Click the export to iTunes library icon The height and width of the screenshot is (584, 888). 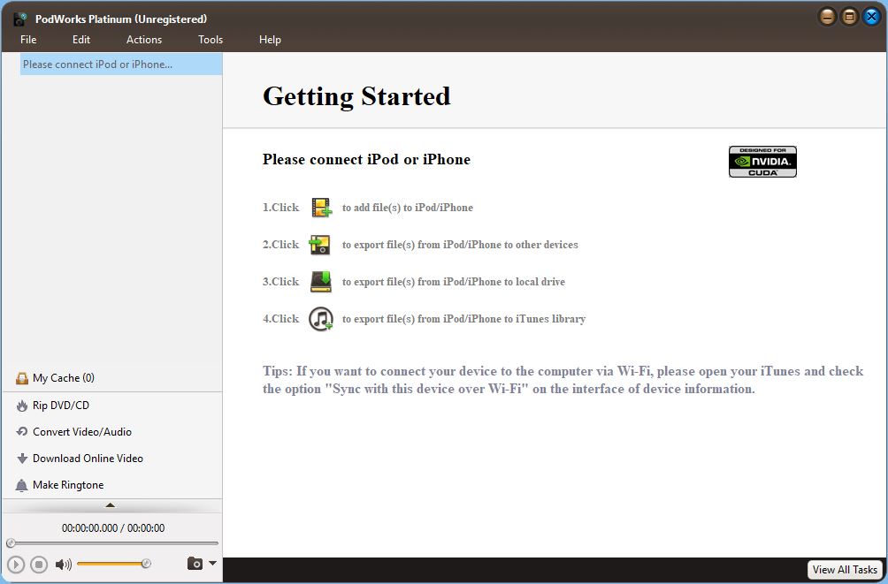tap(320, 319)
